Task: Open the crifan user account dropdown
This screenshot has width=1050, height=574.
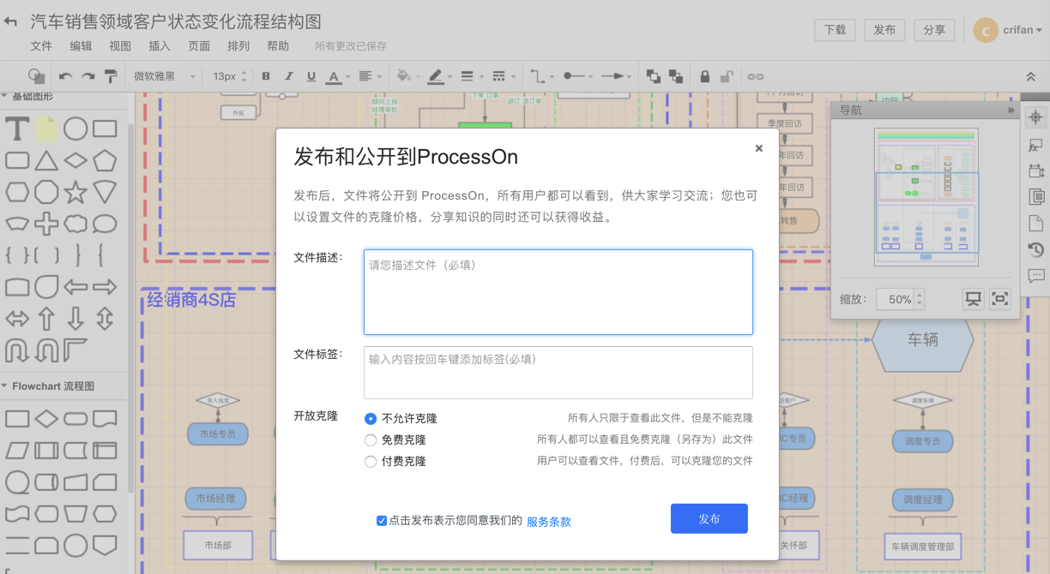Action: click(x=1009, y=30)
